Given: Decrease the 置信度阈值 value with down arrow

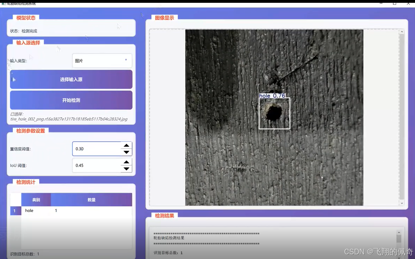Looking at the screenshot, I should (x=127, y=152).
